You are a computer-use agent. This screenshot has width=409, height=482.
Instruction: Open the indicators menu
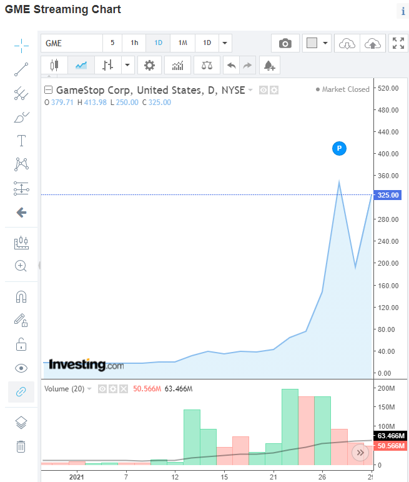tap(177, 65)
